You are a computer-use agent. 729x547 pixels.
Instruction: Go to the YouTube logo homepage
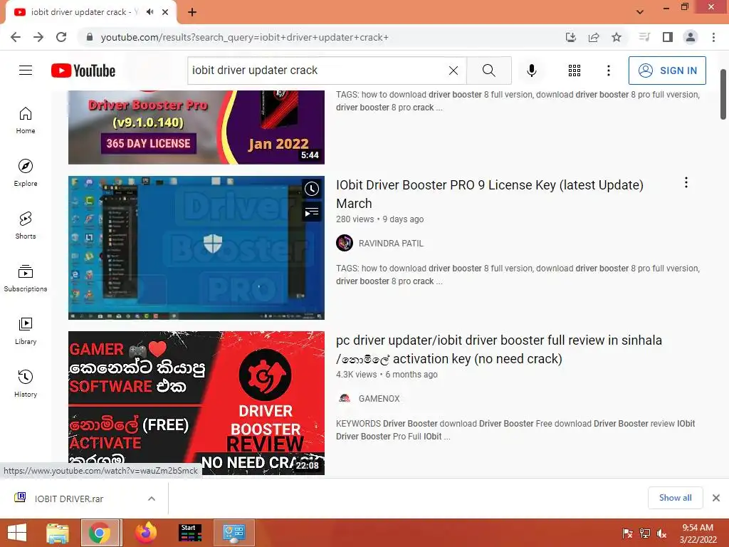pyautogui.click(x=83, y=71)
